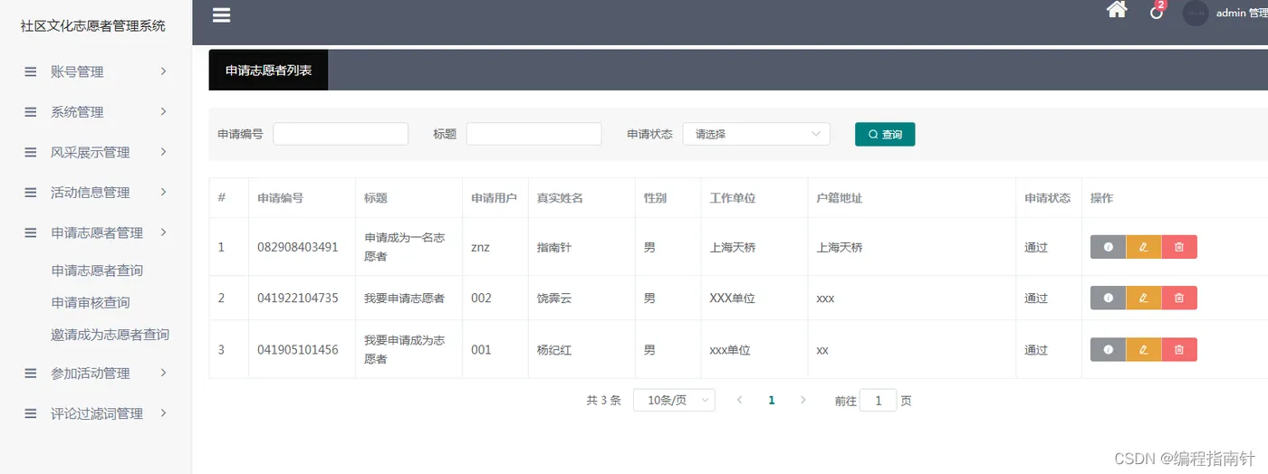Viewport: 1268px width, 474px height.
Task: Click cell 指南针 in the name column
Action: tap(554, 247)
